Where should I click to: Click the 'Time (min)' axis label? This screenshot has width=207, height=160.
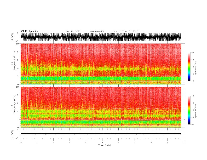(105, 145)
